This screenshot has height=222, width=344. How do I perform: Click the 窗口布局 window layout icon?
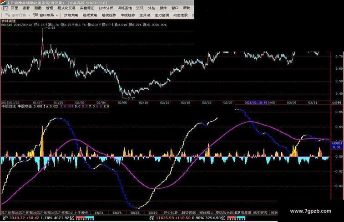(35, 15)
